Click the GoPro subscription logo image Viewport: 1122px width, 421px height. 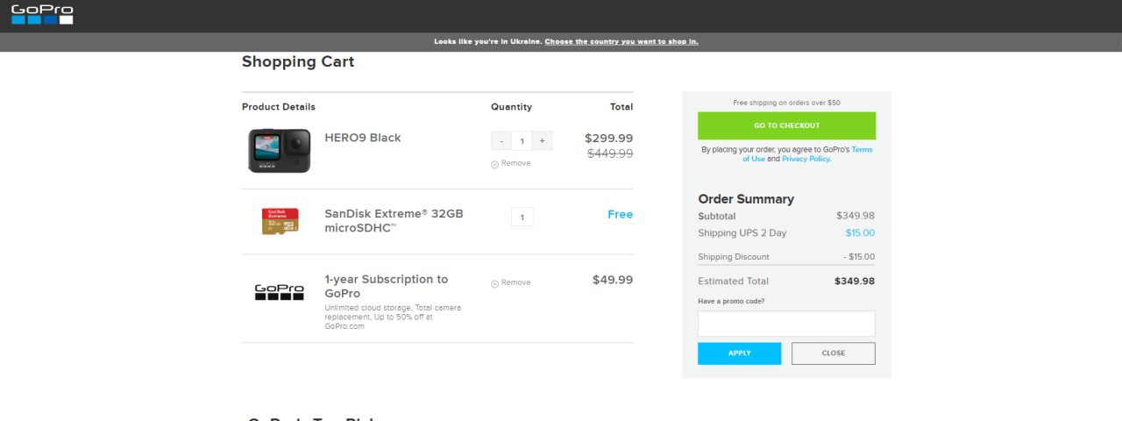pos(279,292)
